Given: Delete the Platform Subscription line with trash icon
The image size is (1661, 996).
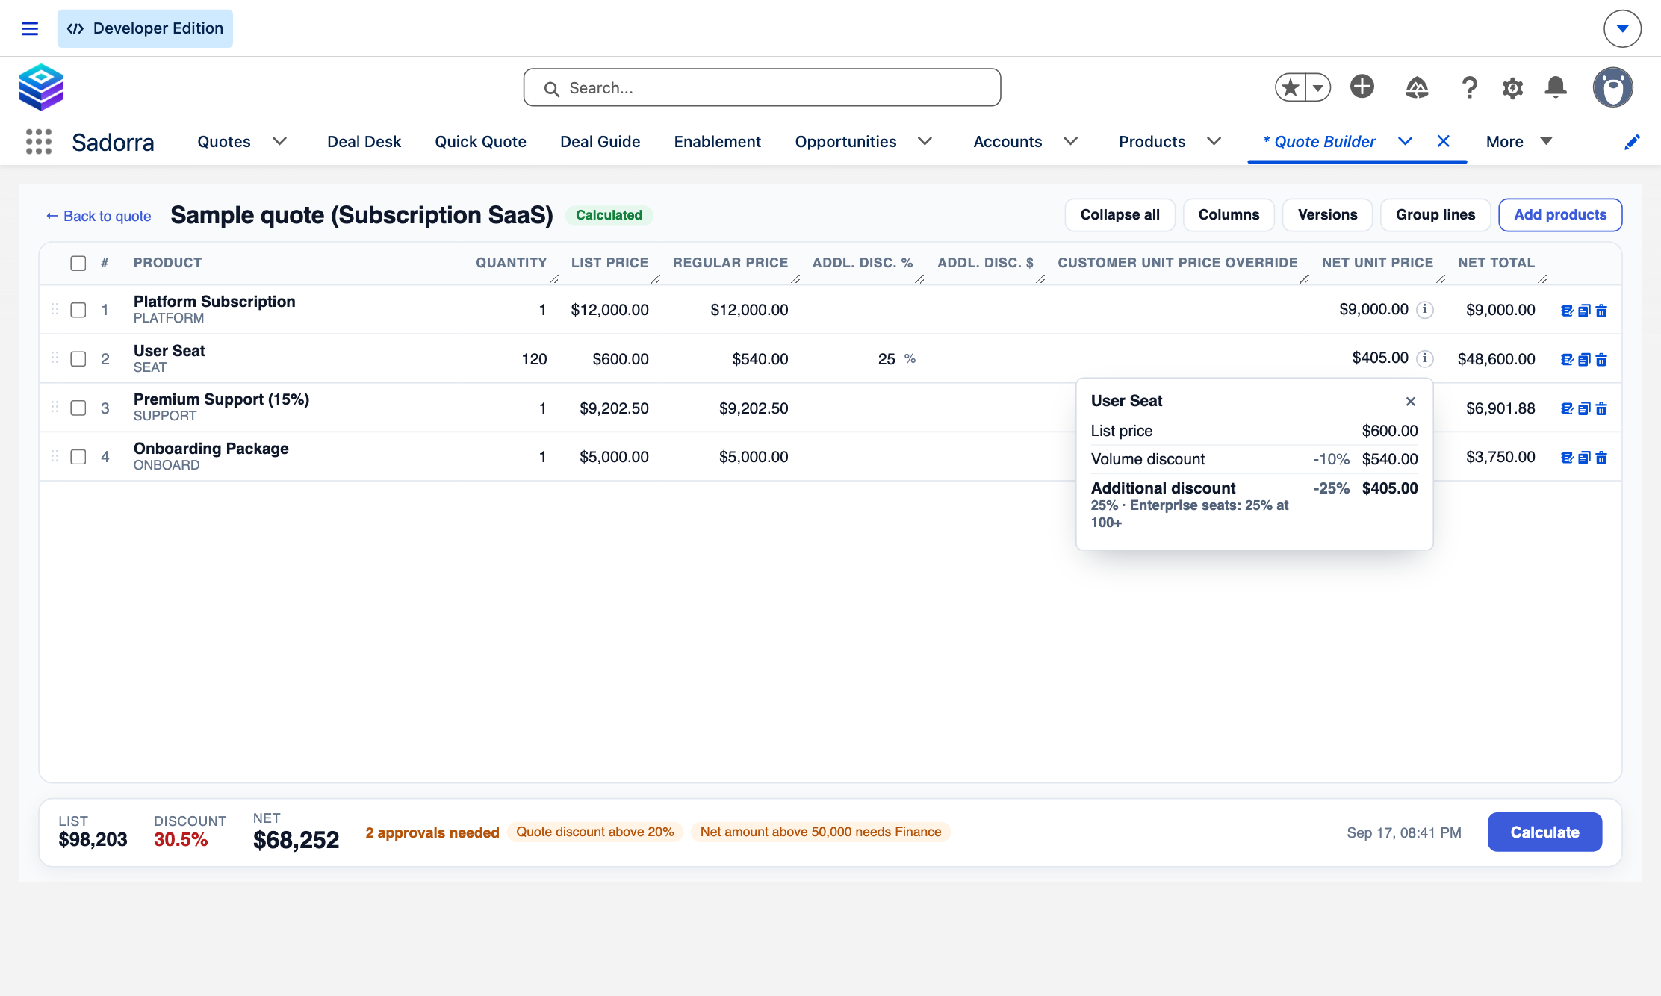Looking at the screenshot, I should point(1601,311).
